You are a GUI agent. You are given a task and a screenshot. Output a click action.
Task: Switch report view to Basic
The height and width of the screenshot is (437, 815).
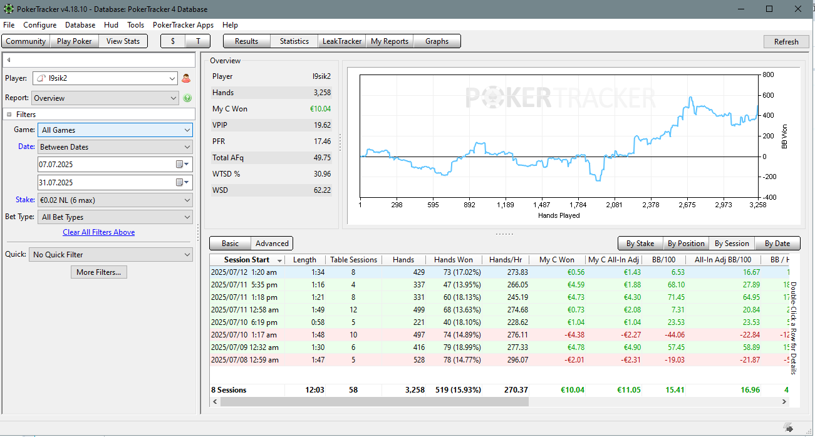(x=230, y=244)
